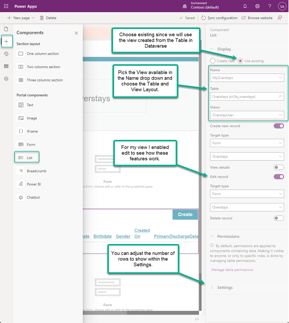Click the New page button
Viewport: 289px width, 323px height.
tap(19, 18)
